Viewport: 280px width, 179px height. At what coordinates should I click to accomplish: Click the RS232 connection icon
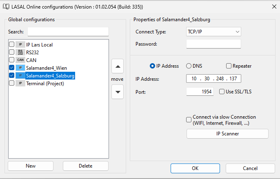[x=20, y=52]
